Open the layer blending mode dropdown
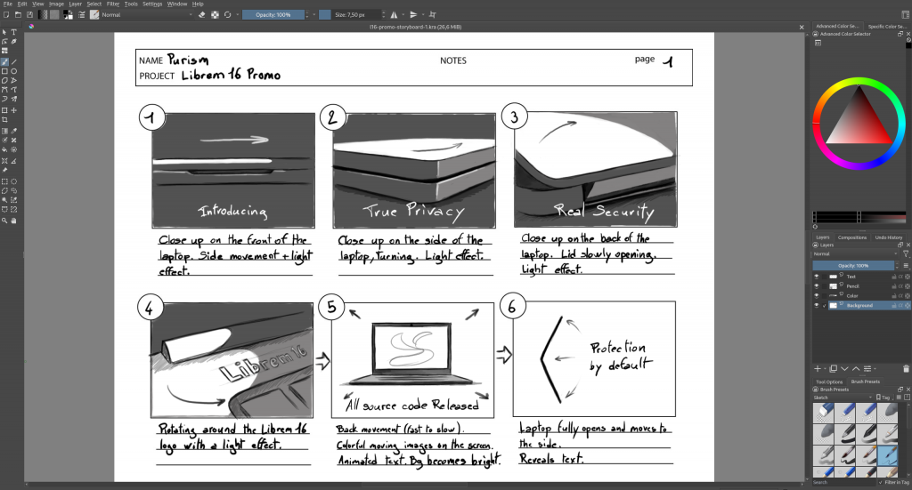The height and width of the screenshot is (490, 912). [855, 253]
